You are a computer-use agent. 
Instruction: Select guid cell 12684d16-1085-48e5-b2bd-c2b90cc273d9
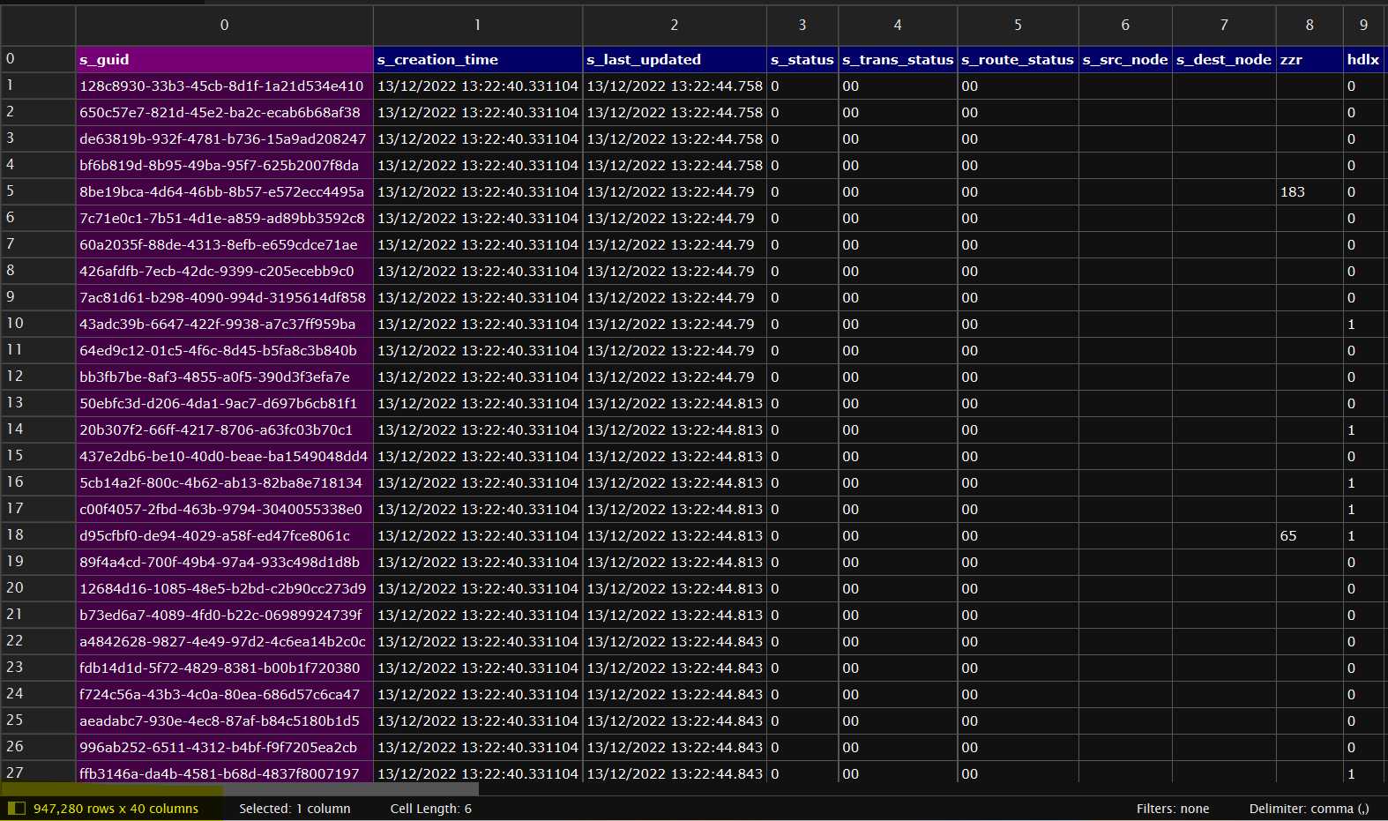(x=224, y=588)
